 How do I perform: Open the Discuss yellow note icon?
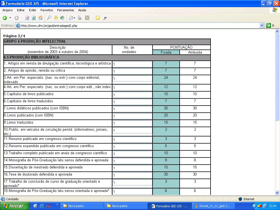98,18
